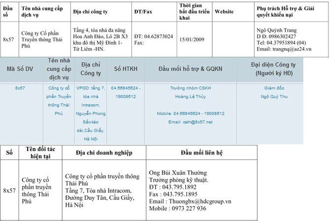Open the cskh@8x57.net email link
Image resolution: width=330 pixels, height=221 pixels.
(x=197, y=122)
